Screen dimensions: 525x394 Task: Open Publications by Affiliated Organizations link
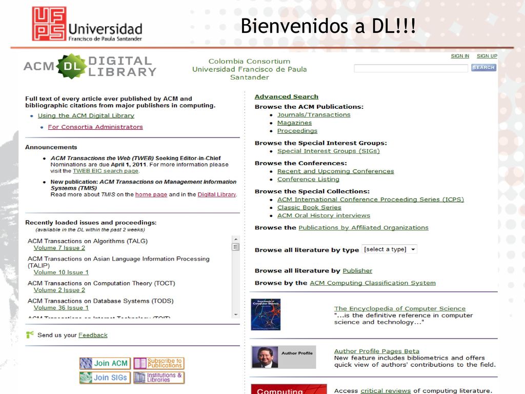click(364, 227)
